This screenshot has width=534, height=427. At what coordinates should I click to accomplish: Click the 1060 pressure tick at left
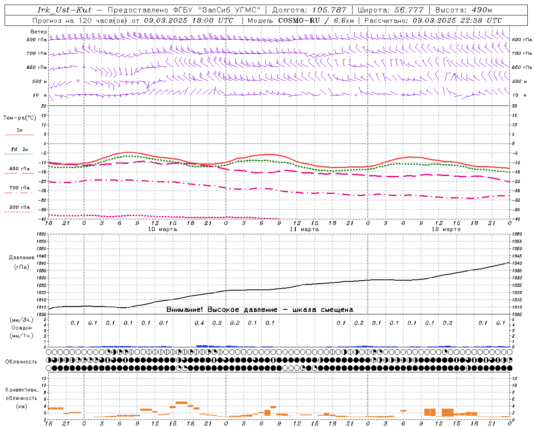coord(41,234)
